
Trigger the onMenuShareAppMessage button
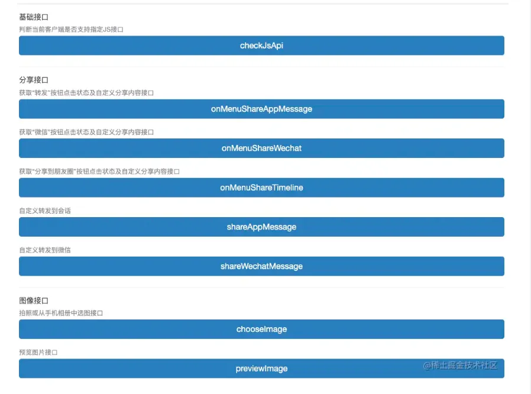point(261,109)
